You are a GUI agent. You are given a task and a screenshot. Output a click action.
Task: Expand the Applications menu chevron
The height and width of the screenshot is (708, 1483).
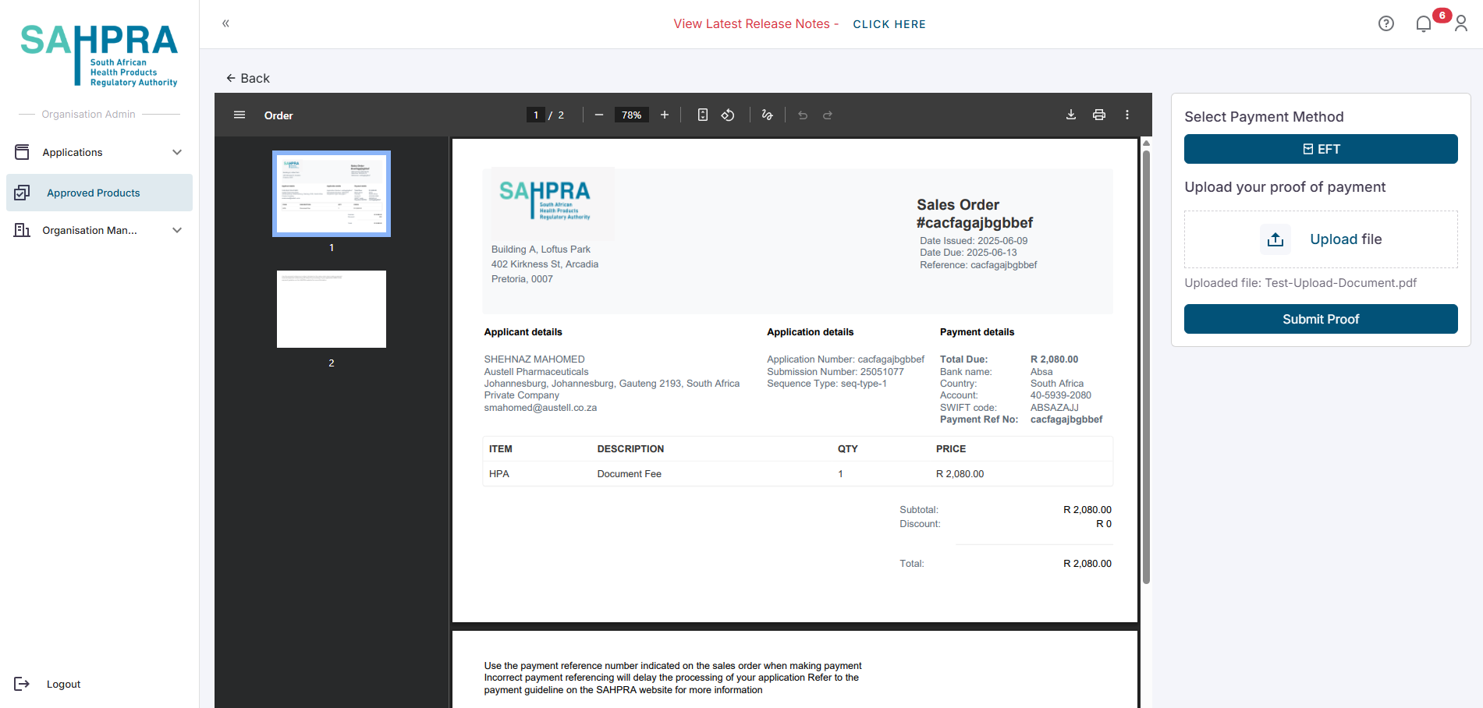[x=177, y=152]
